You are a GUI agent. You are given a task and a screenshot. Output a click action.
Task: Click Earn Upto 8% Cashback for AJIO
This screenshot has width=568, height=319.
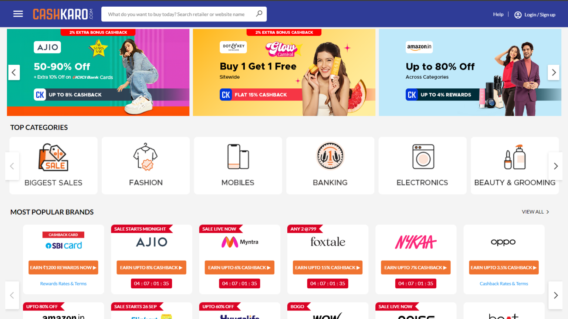(151, 268)
